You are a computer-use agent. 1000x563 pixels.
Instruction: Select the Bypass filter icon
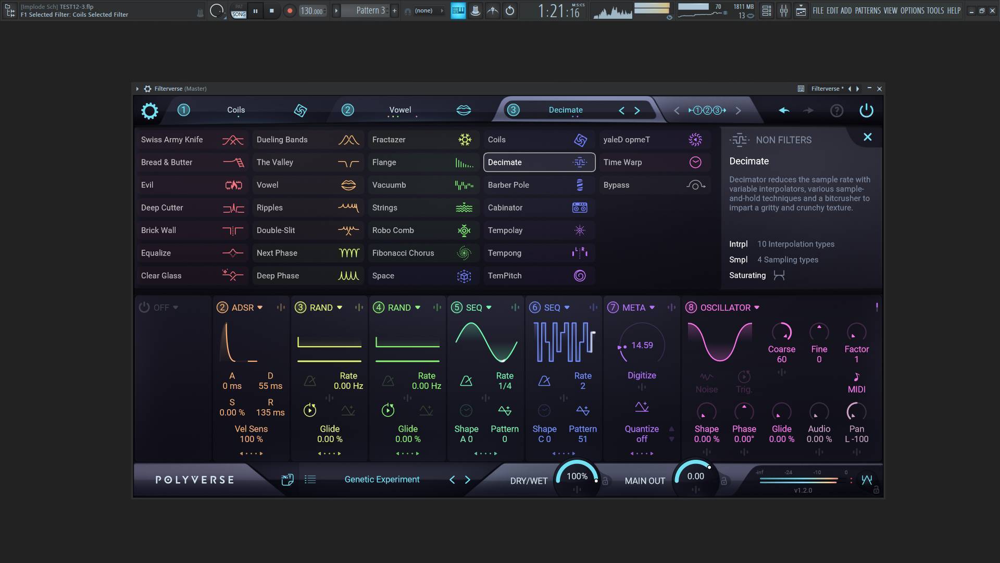click(x=695, y=185)
